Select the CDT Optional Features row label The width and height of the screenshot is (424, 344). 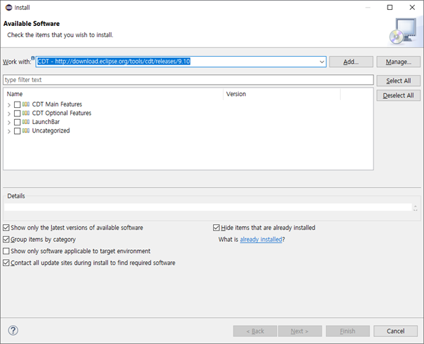[x=62, y=113]
